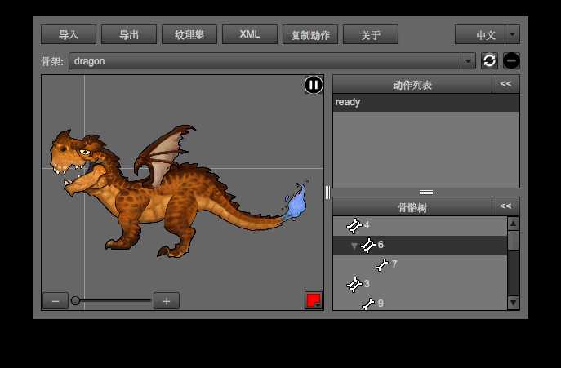Select bone 3 in bone tree
The image size is (561, 368).
420,285
